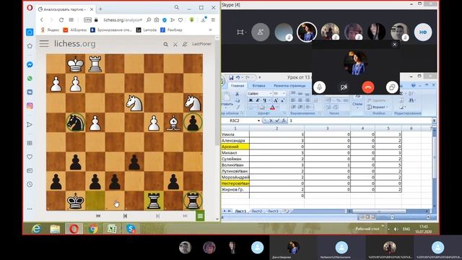Open the Рамблер bookmark
The height and width of the screenshot is (260, 462).
point(171,30)
